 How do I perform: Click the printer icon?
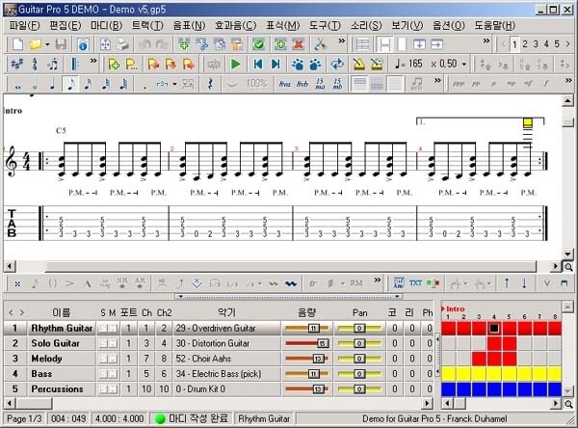coord(123,44)
